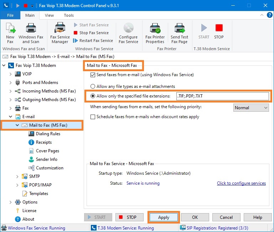Click the phone icon in title bar
This screenshot has height=232, width=274.
pyautogui.click(x=6, y=5)
